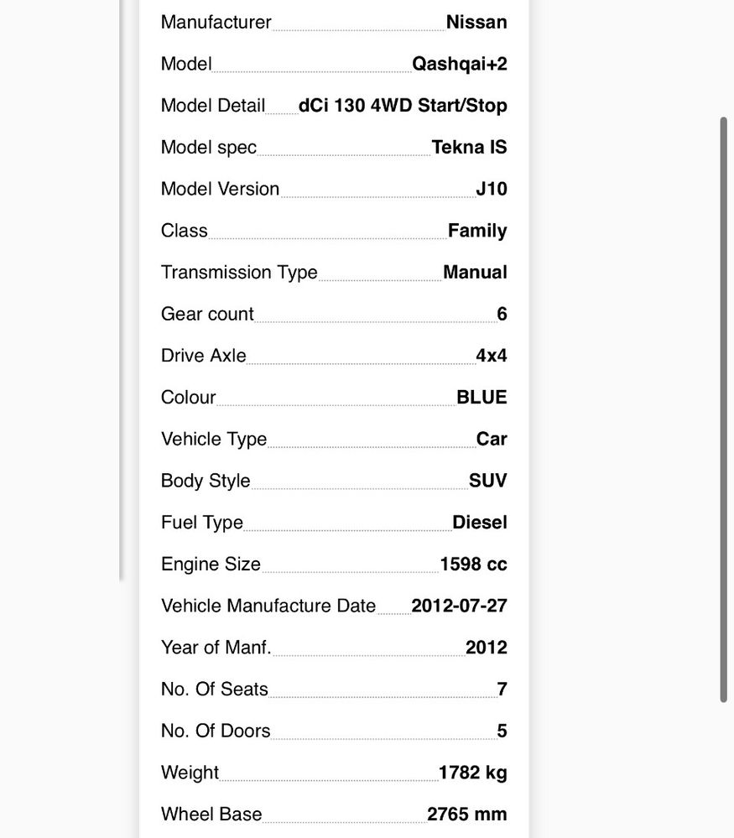This screenshot has height=838, width=734.
Task: Click the 'Engine Size' label
Action: (x=211, y=564)
